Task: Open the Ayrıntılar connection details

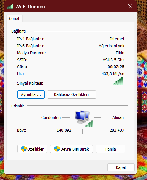Action: (x=31, y=94)
